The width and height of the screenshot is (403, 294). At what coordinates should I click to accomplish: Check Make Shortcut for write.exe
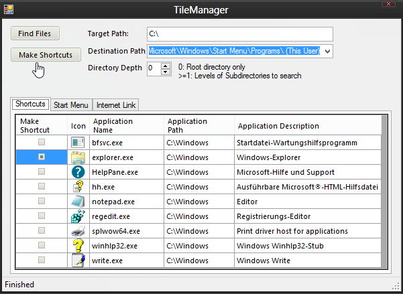[x=42, y=260]
